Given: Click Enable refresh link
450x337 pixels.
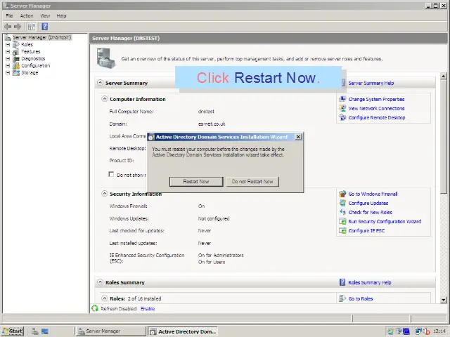Looking at the screenshot, I should pos(148,309).
